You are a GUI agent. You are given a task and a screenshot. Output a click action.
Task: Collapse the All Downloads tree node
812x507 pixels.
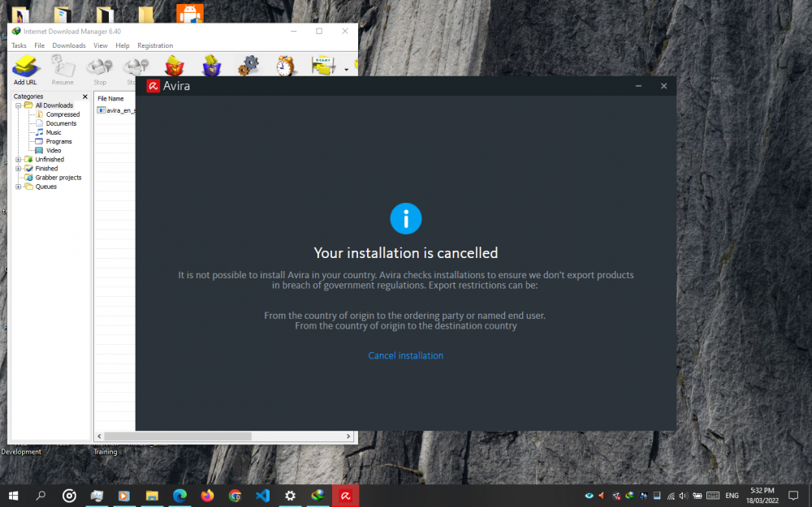point(18,105)
